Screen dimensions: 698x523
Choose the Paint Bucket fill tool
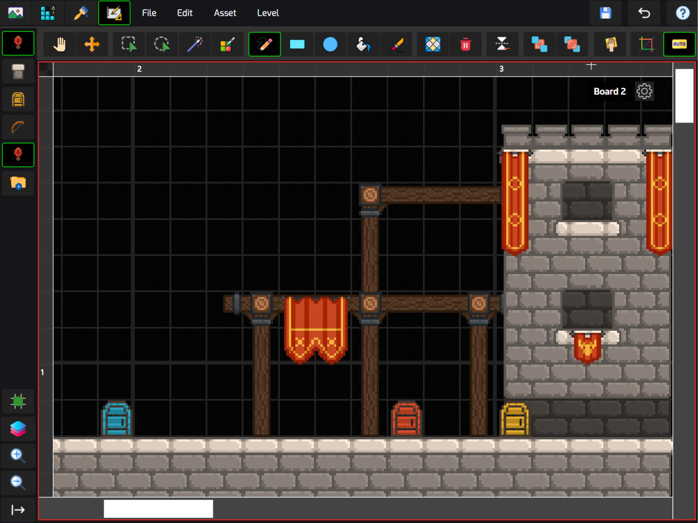363,45
